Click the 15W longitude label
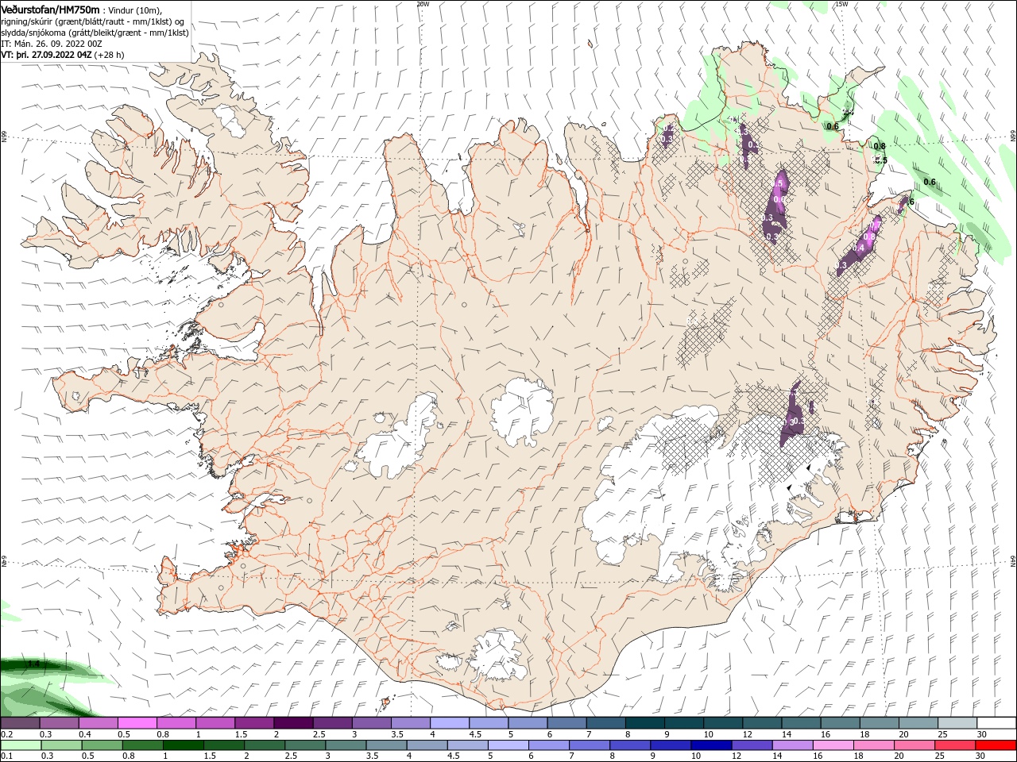 (841, 4)
